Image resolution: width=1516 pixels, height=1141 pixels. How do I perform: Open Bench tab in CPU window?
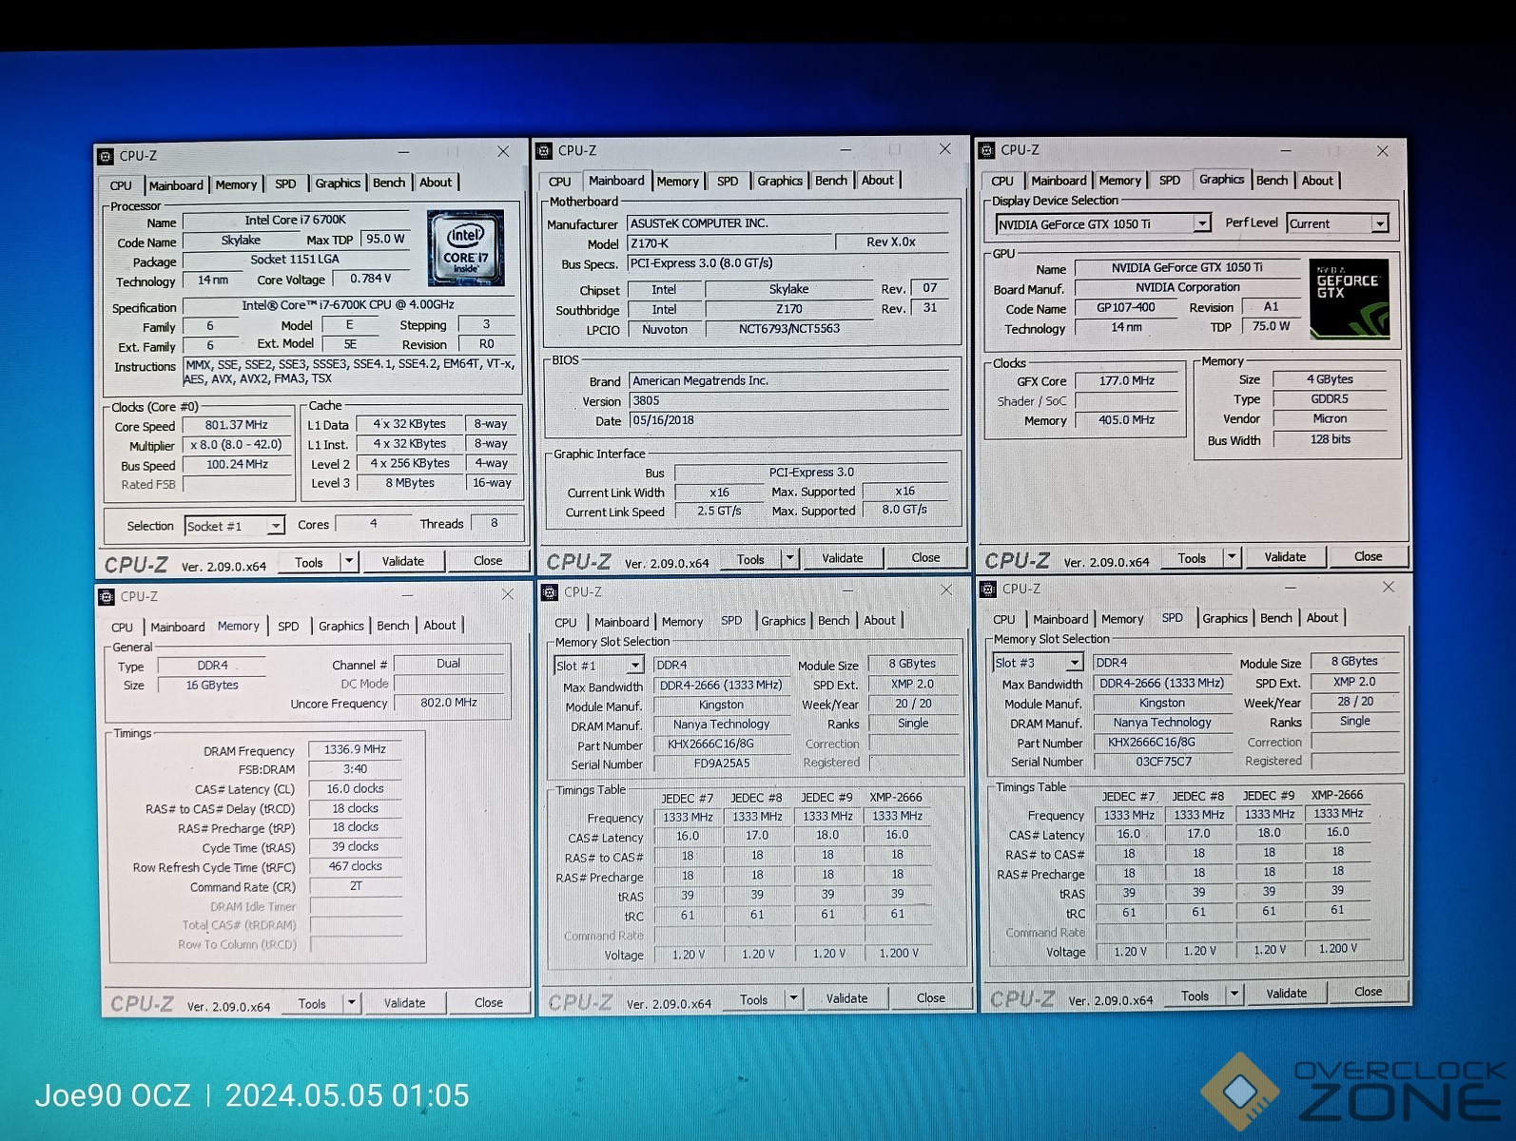click(389, 183)
